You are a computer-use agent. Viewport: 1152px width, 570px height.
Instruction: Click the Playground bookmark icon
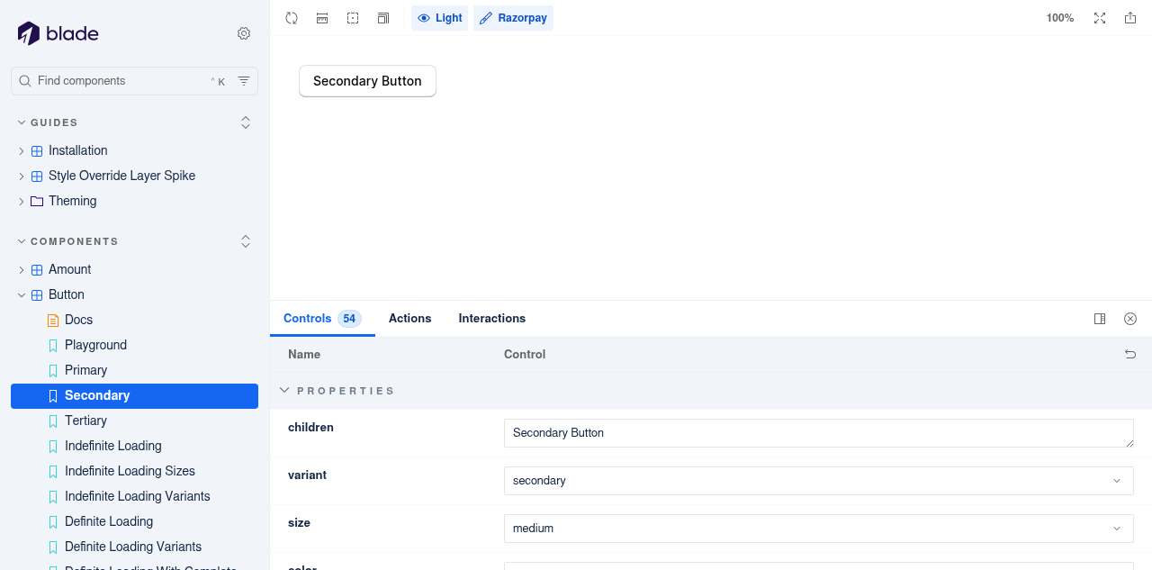point(53,346)
